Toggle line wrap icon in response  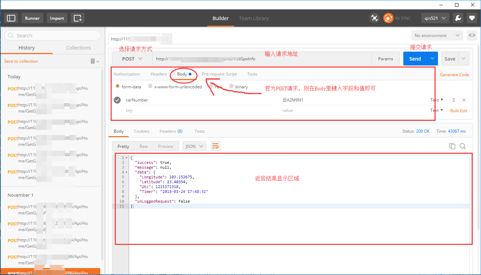(215, 146)
